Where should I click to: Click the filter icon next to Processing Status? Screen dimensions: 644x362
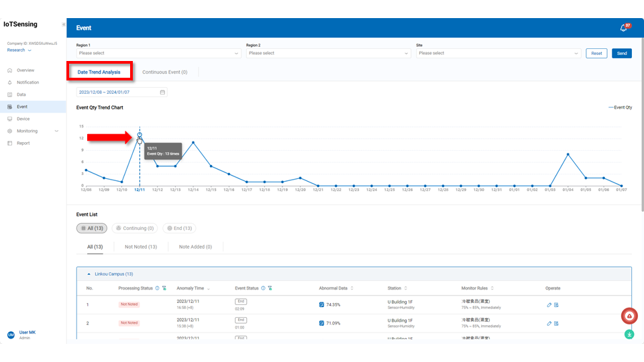(x=164, y=288)
